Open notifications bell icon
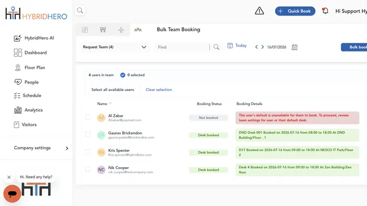367x206 pixels. 325,11
